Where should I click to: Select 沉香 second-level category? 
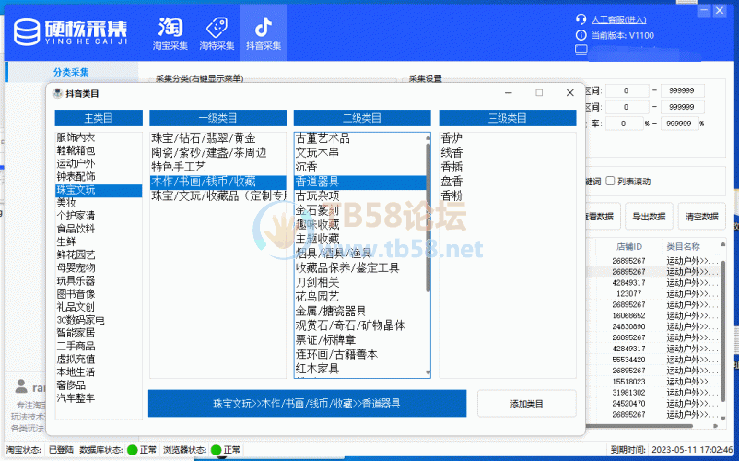[306, 167]
